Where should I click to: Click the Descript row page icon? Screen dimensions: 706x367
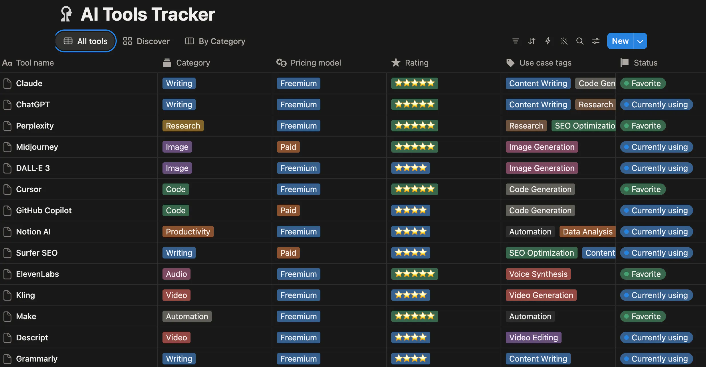[x=7, y=338]
